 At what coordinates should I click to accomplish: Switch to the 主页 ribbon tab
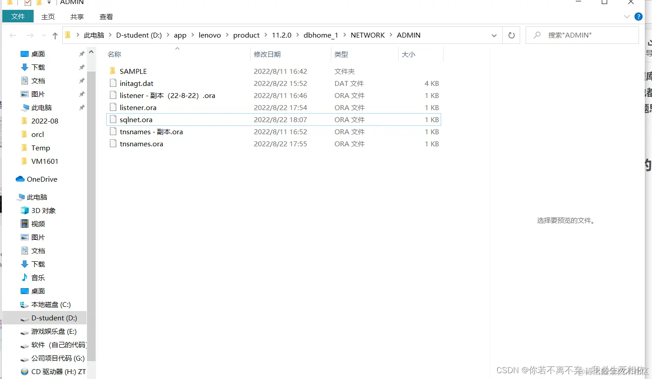coord(48,17)
